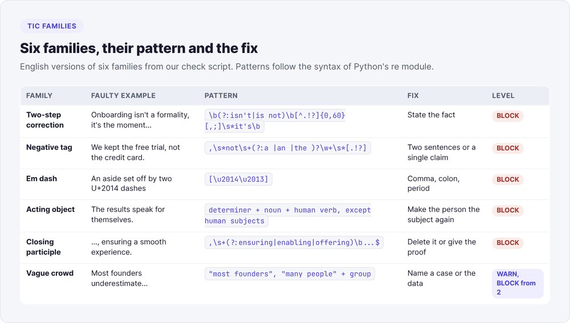
Task: Click the "most founders", "many people" pattern
Action: tap(290, 273)
